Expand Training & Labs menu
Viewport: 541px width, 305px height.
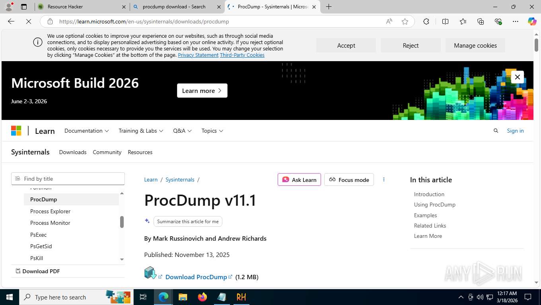pyautogui.click(x=141, y=131)
